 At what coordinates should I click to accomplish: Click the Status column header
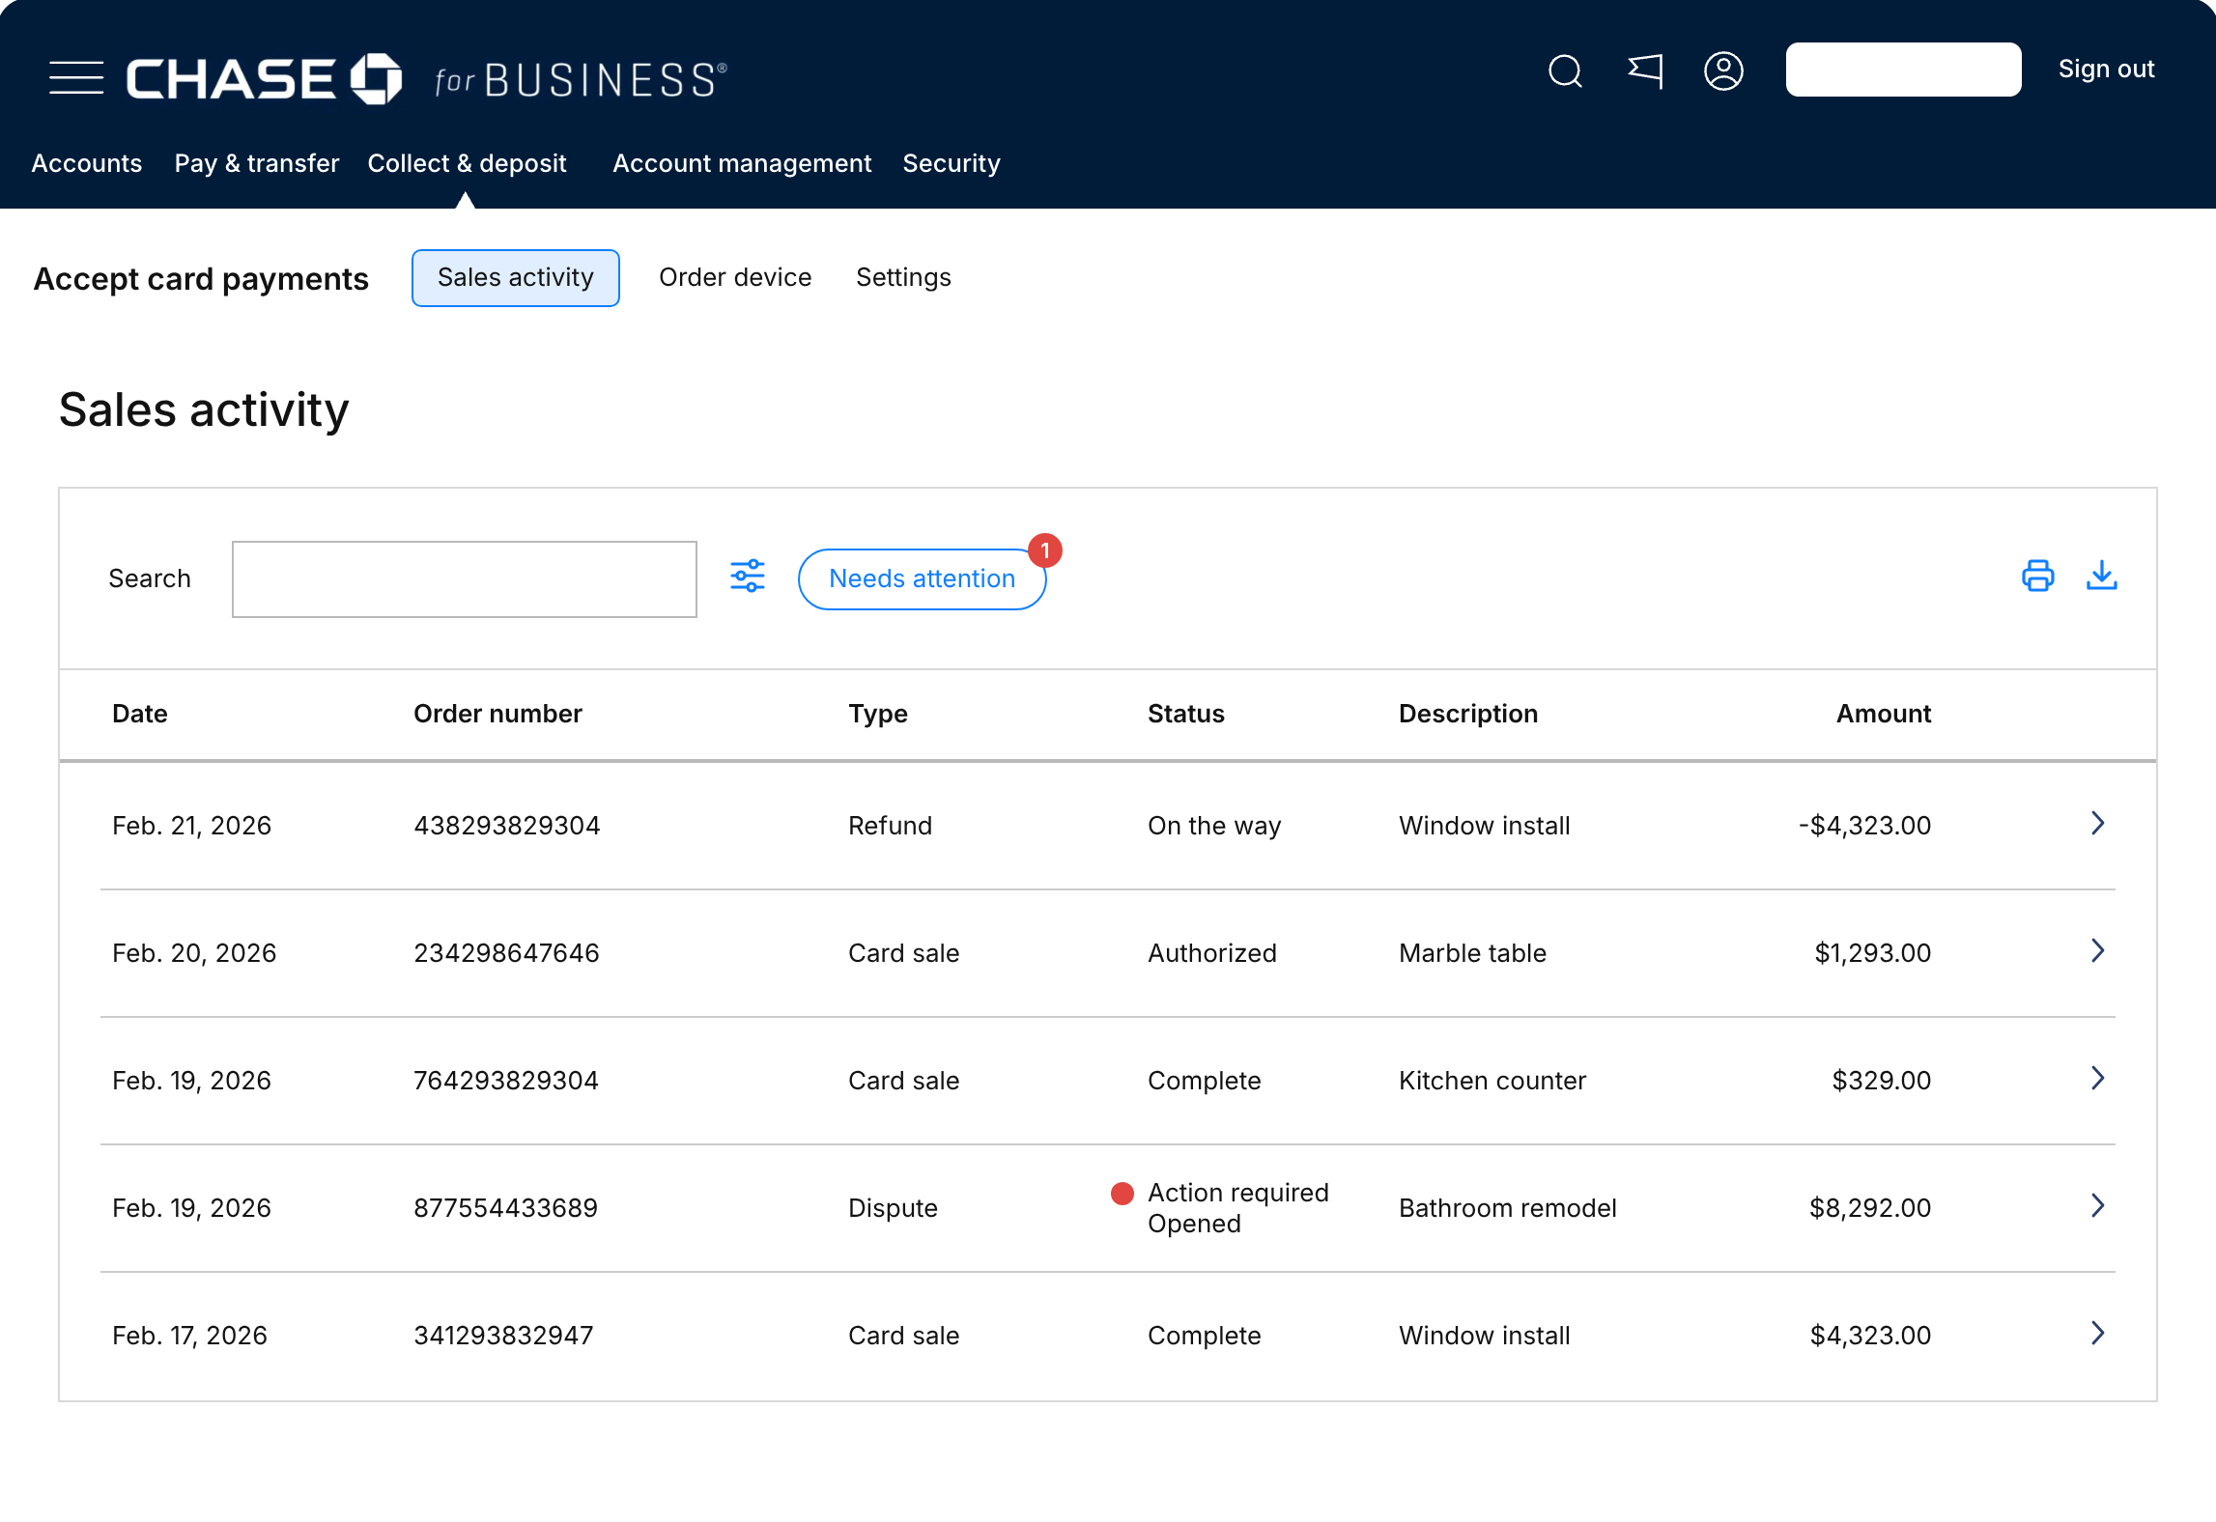tap(1186, 714)
